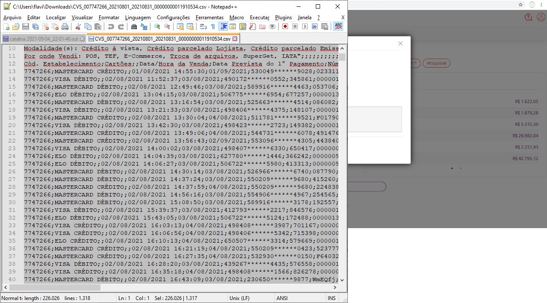Open the Localizar menu
This screenshot has height=303, width=547.
pyautogui.click(x=56, y=18)
